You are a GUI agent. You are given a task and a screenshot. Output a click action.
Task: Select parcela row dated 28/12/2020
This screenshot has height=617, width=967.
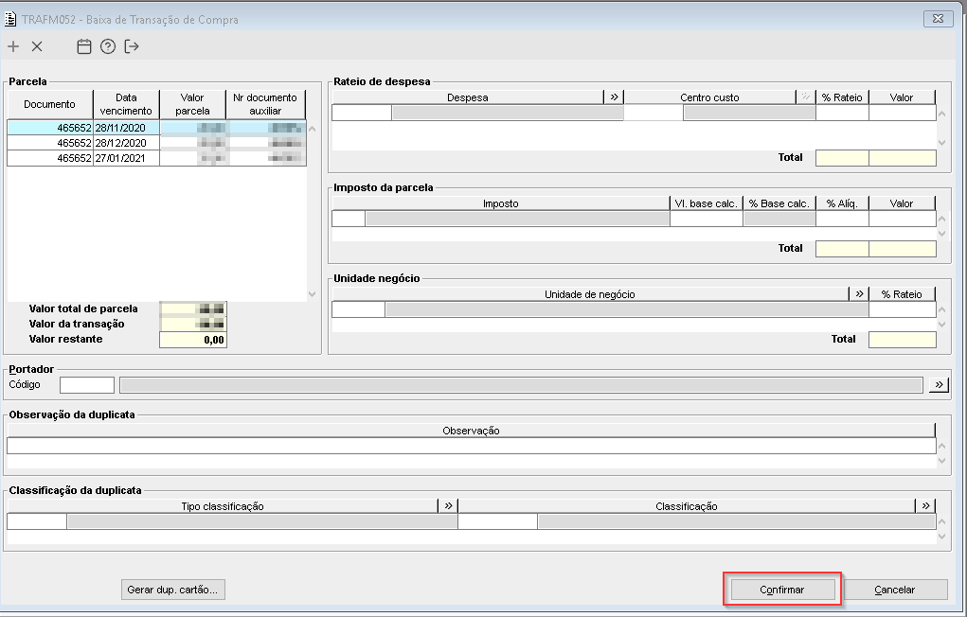tap(156, 143)
